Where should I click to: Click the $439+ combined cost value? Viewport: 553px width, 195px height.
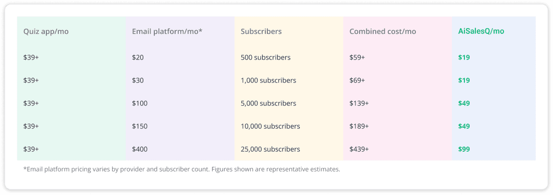359,149
